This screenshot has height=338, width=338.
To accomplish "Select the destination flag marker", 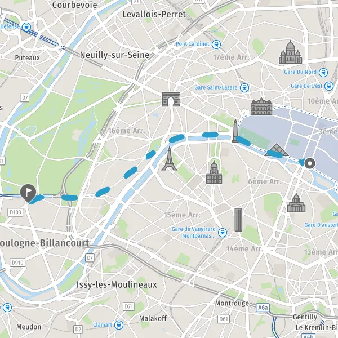I will point(28,193).
